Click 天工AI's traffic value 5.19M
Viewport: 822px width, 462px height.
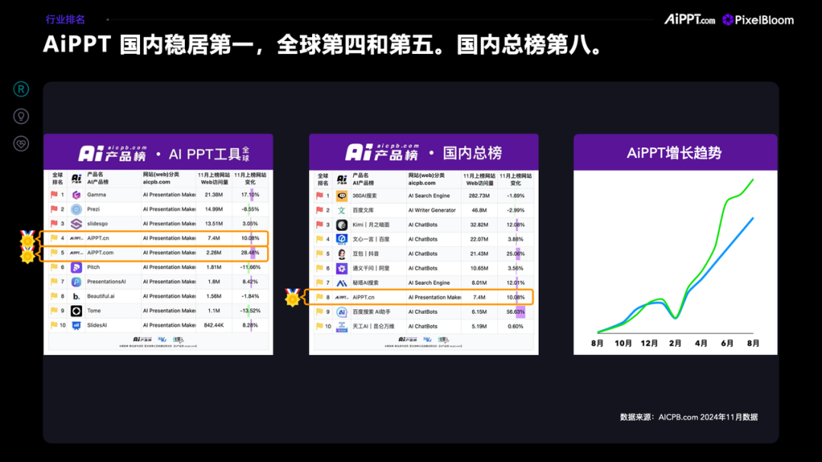point(479,327)
